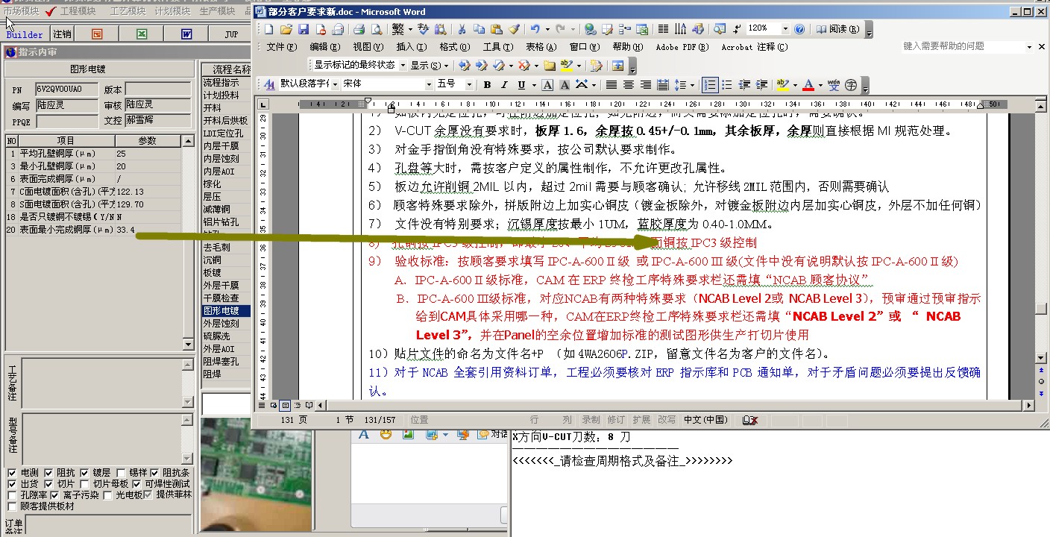Image resolution: width=1050 pixels, height=537 pixels.
Task: Click the Format Painter brush icon
Action: pyautogui.click(x=514, y=29)
